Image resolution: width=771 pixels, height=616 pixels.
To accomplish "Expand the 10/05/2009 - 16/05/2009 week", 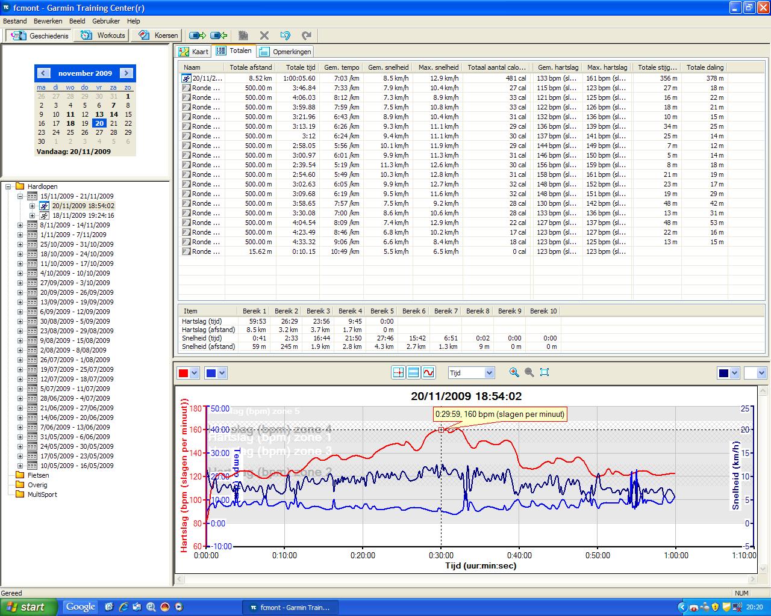I will [20, 466].
